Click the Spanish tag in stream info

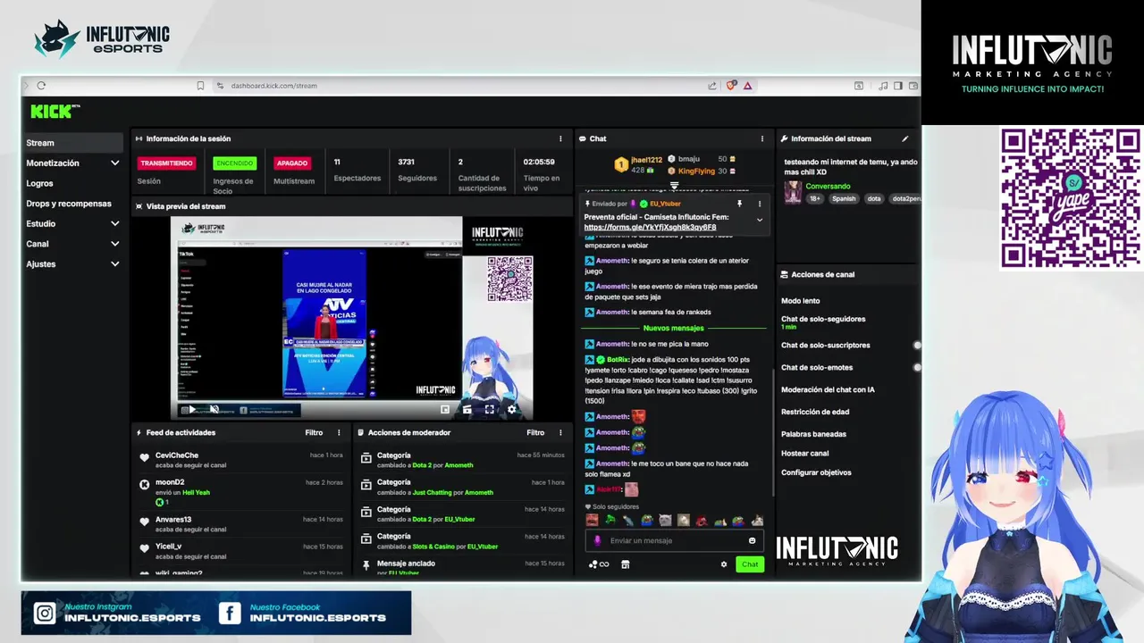click(844, 199)
